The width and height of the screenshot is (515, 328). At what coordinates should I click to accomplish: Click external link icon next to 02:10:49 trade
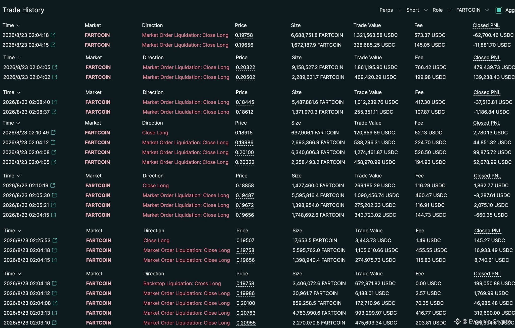pyautogui.click(x=53, y=132)
